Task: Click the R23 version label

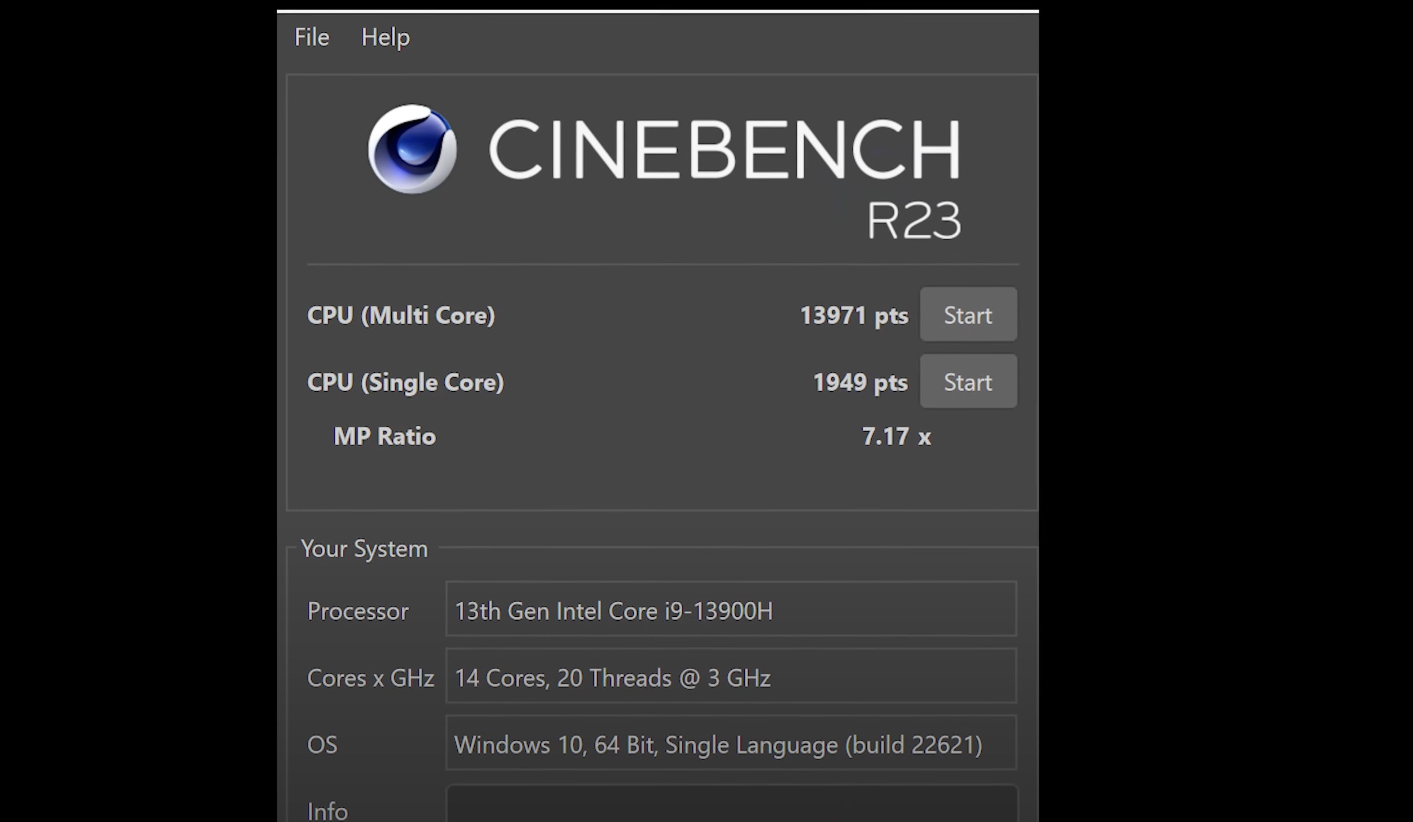Action: coord(913,220)
